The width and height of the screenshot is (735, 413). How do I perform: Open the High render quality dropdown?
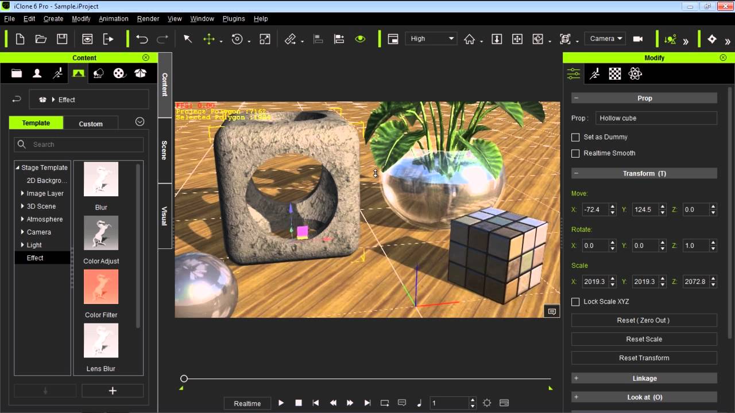click(x=431, y=38)
